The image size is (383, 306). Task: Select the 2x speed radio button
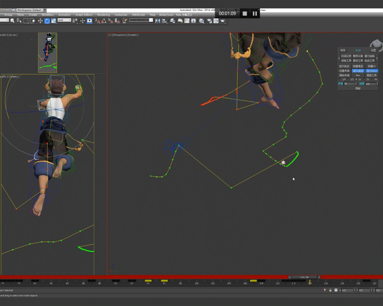tap(364, 79)
